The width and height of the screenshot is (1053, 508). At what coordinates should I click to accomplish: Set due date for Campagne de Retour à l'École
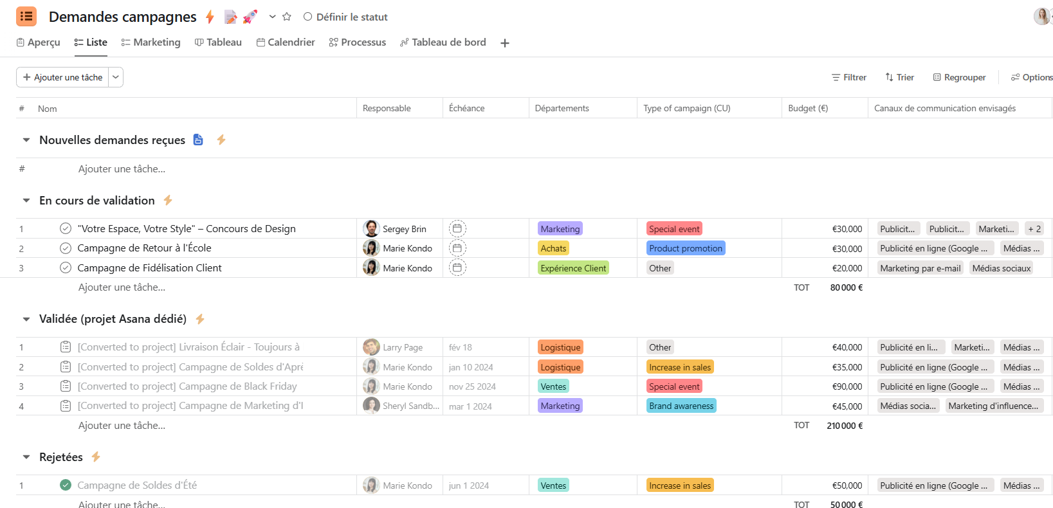click(x=457, y=248)
